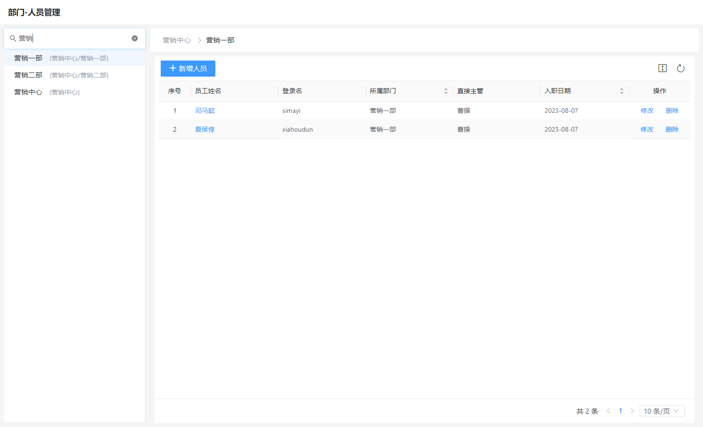Clear the department search field

click(135, 39)
